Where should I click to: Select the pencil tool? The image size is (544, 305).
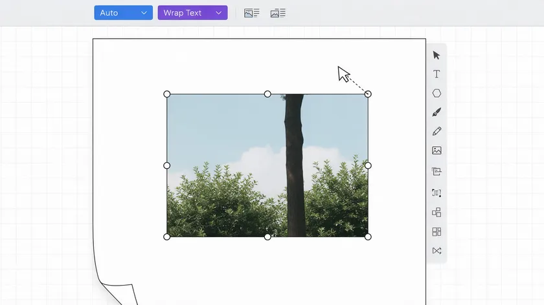click(436, 131)
